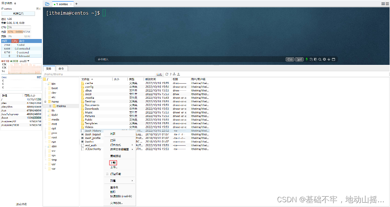Refresh the file list with refresh icon
The image size is (390, 207).
coord(167,74)
